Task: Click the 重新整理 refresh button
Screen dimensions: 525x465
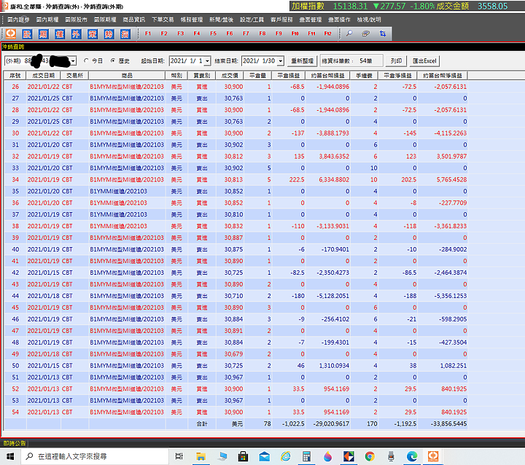Action: coord(302,61)
